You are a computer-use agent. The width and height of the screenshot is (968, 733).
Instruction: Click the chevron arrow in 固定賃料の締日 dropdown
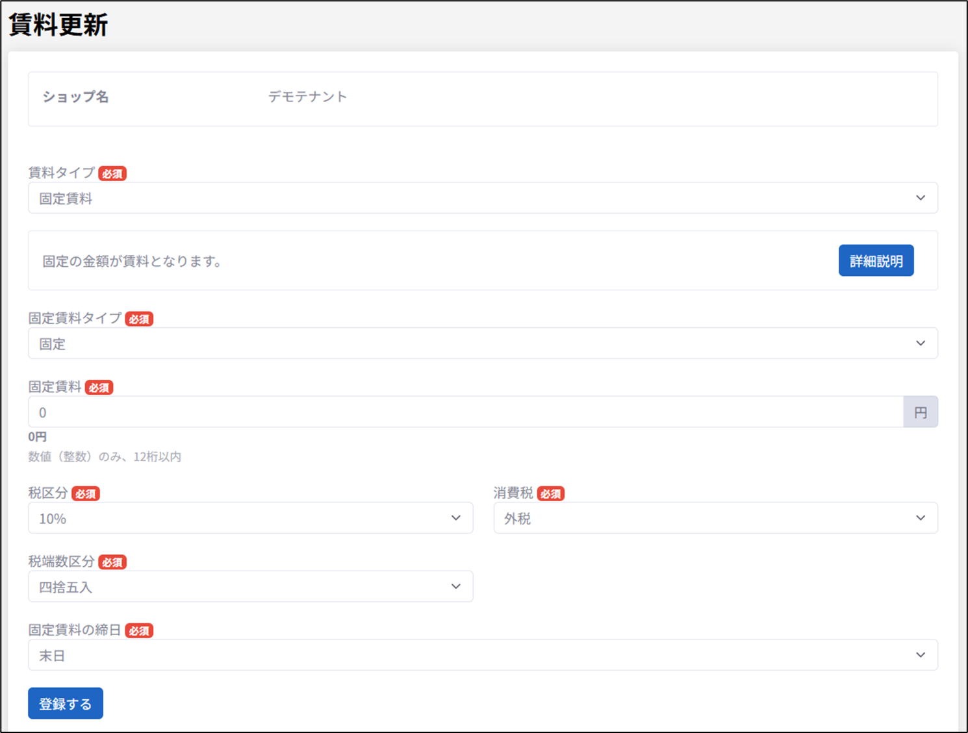(x=920, y=655)
